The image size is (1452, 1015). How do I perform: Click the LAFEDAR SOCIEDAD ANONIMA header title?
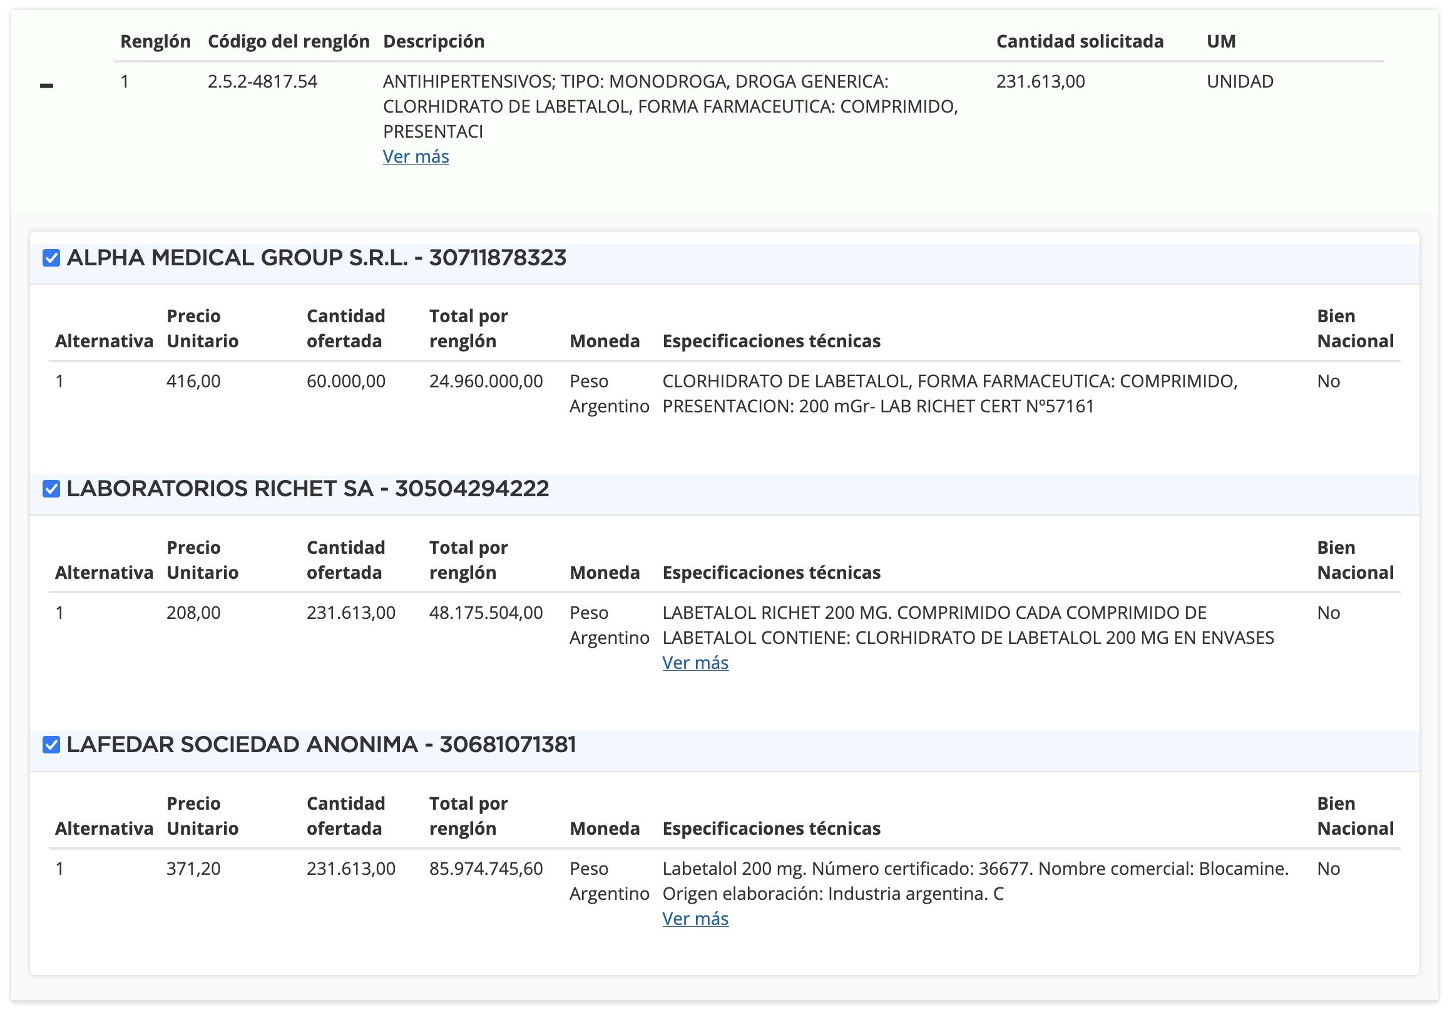pos(321,745)
